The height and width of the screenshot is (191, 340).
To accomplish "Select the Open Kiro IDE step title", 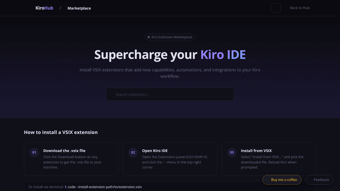I will click(155, 151).
